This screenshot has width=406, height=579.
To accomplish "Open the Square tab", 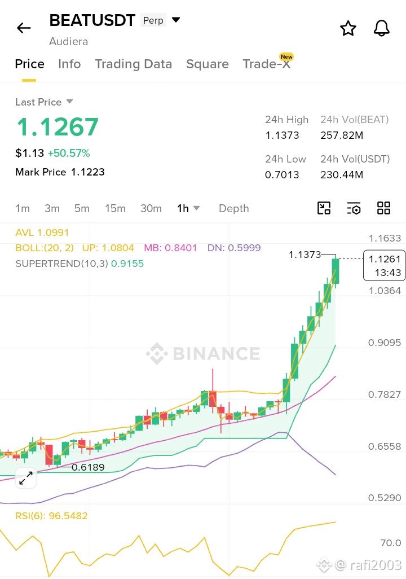I will [x=208, y=64].
